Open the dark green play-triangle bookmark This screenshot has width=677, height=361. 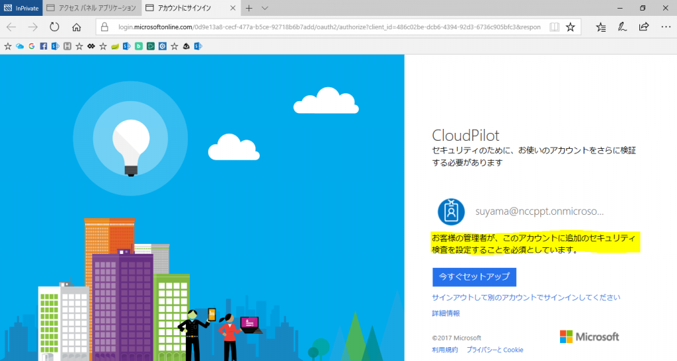[151, 46]
